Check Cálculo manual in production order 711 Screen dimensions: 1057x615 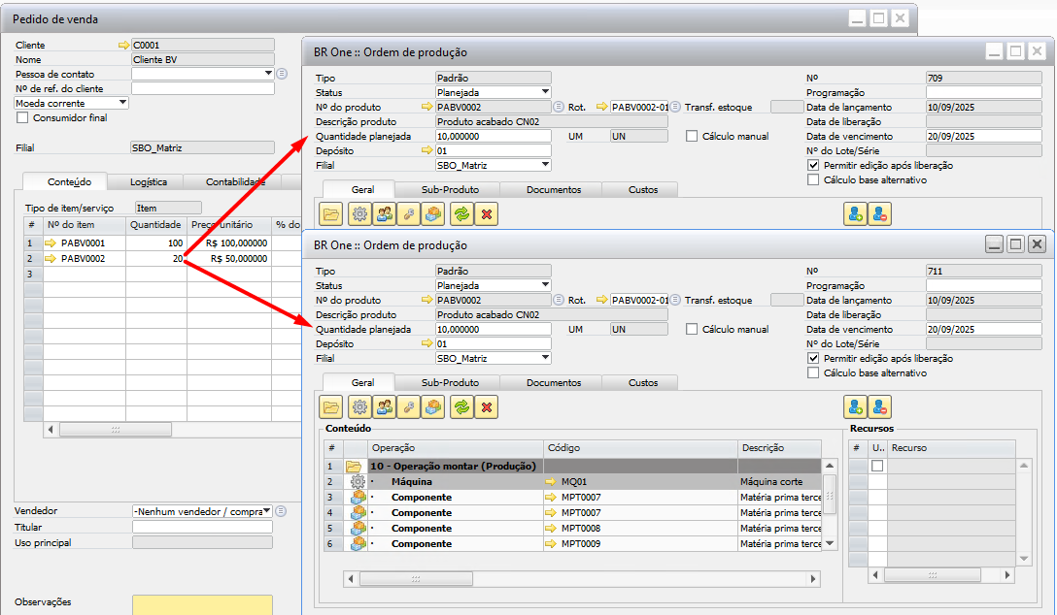(x=693, y=330)
